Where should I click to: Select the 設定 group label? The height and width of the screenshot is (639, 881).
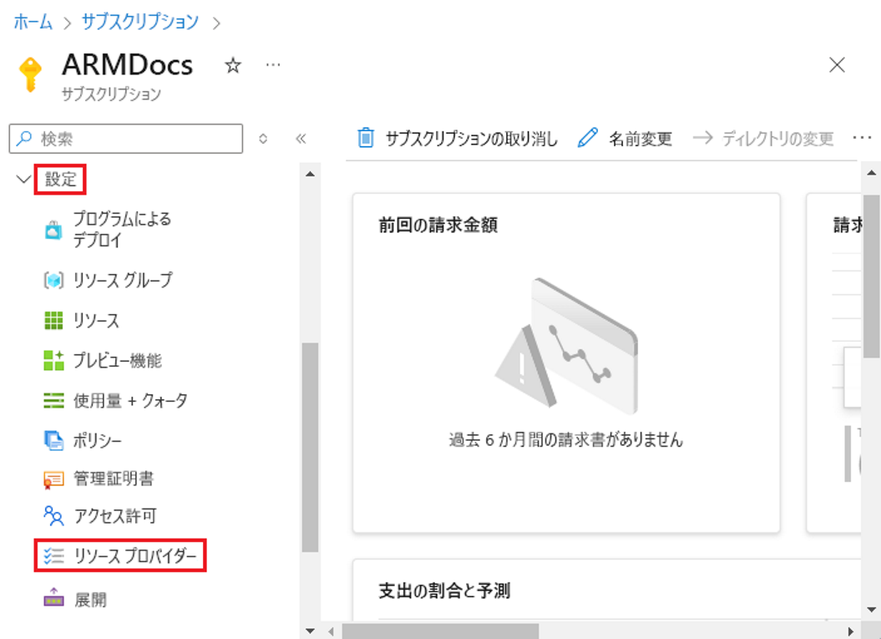tap(61, 180)
